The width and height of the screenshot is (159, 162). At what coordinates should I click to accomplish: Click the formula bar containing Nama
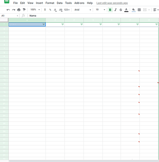(x=93, y=16)
